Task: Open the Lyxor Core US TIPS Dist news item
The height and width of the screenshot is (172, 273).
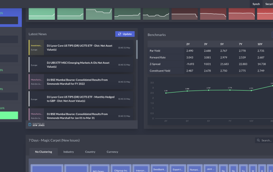Action: pyautogui.click(x=82, y=47)
